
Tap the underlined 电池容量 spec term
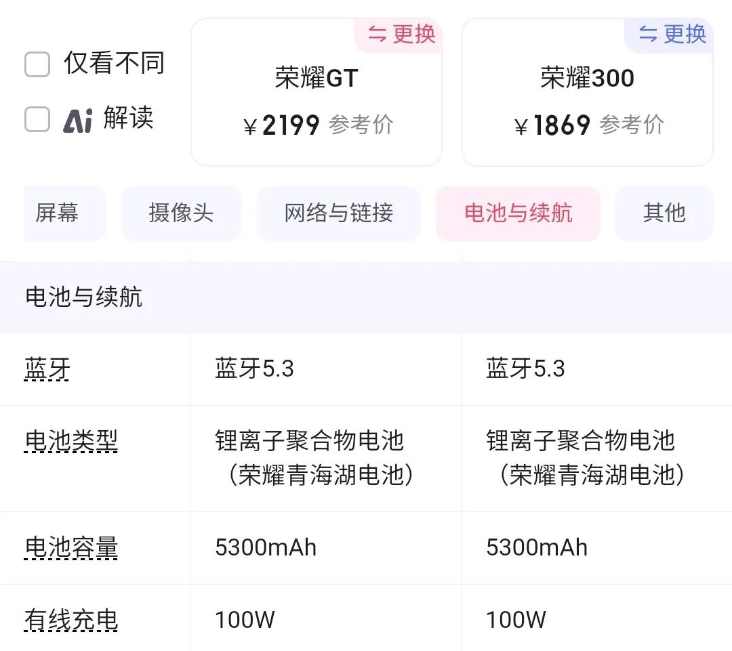[x=70, y=548]
